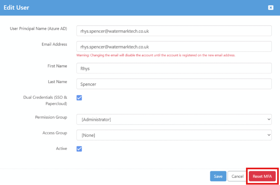The height and width of the screenshot is (185, 280).
Task: Click the Last Name field containing Spencer
Action: point(174,84)
